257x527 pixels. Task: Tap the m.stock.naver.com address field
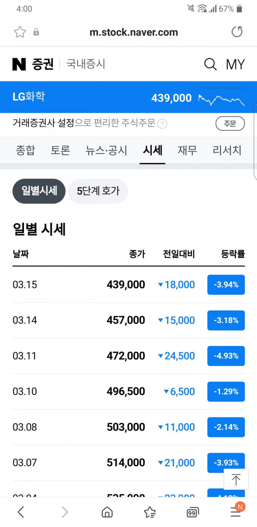point(134,32)
